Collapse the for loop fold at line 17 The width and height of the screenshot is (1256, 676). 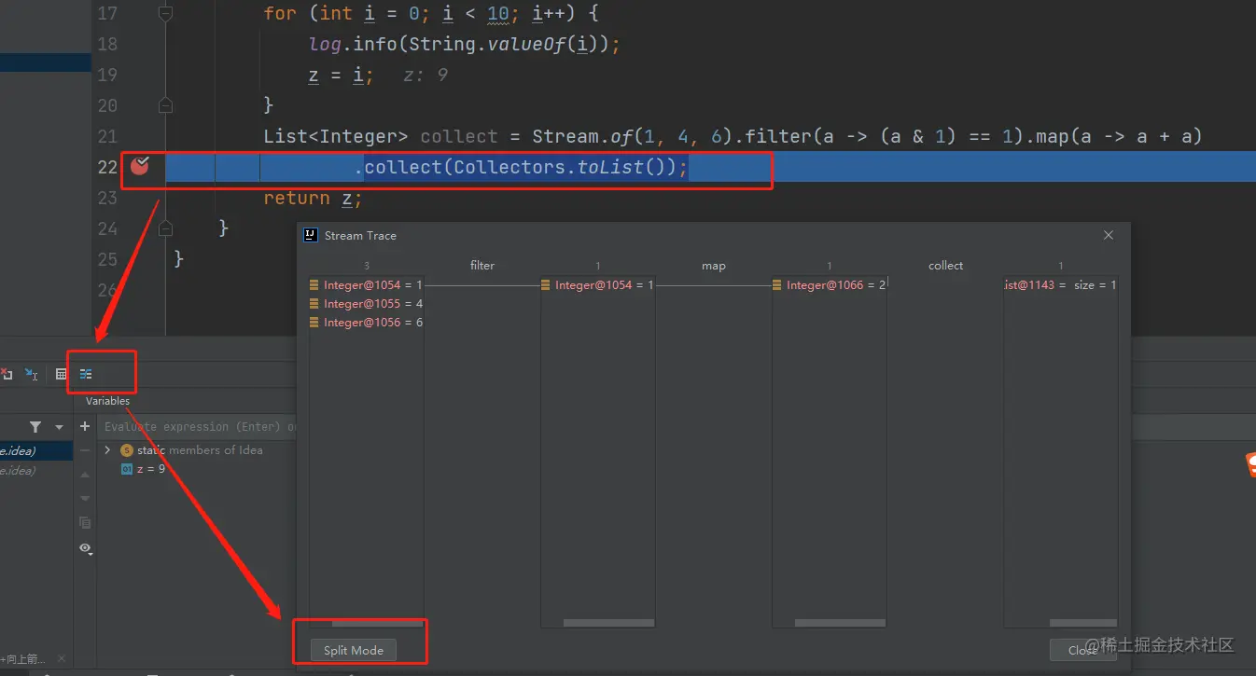click(x=165, y=13)
